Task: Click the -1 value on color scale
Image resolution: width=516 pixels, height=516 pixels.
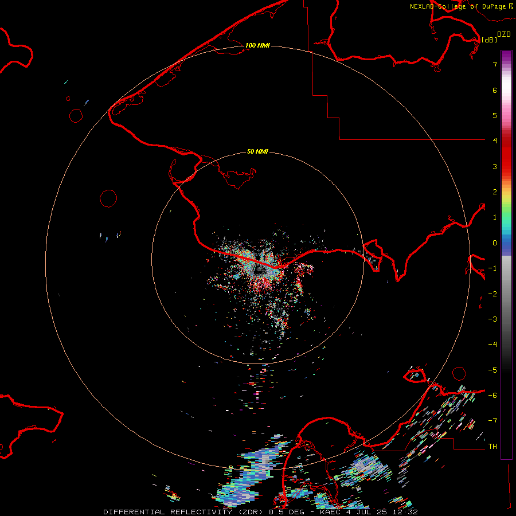Action: 492,268
